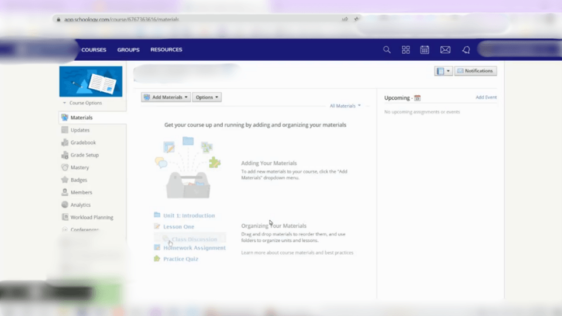This screenshot has height=316, width=562.
Task: Click the Lesson One page icon
Action: pos(157,226)
